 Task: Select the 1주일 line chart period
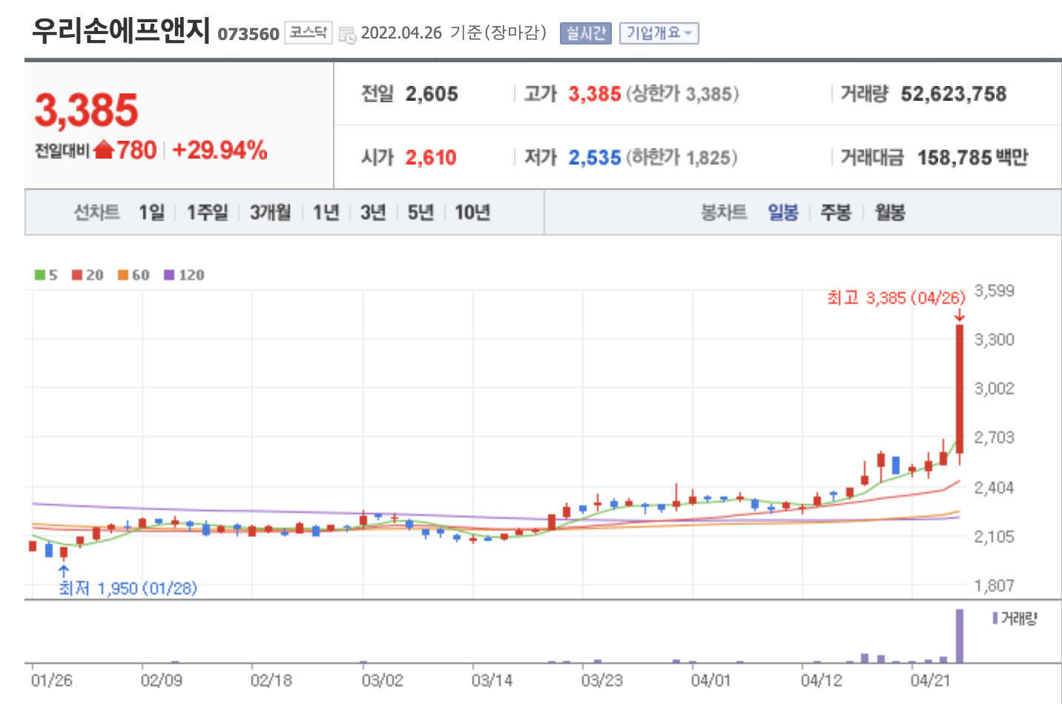pyautogui.click(x=207, y=213)
